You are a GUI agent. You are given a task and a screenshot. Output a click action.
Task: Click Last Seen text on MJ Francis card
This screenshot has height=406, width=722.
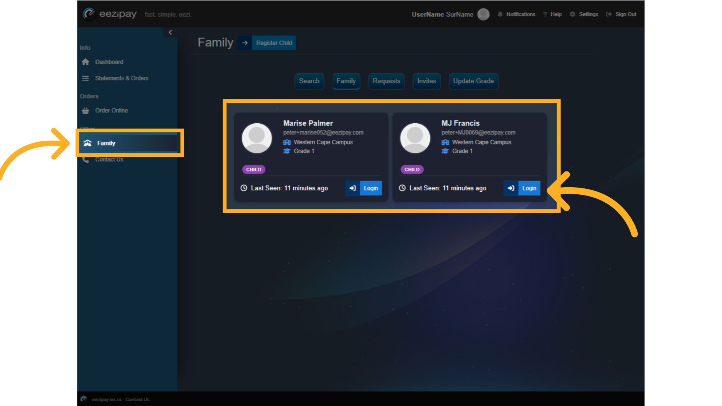(x=448, y=188)
